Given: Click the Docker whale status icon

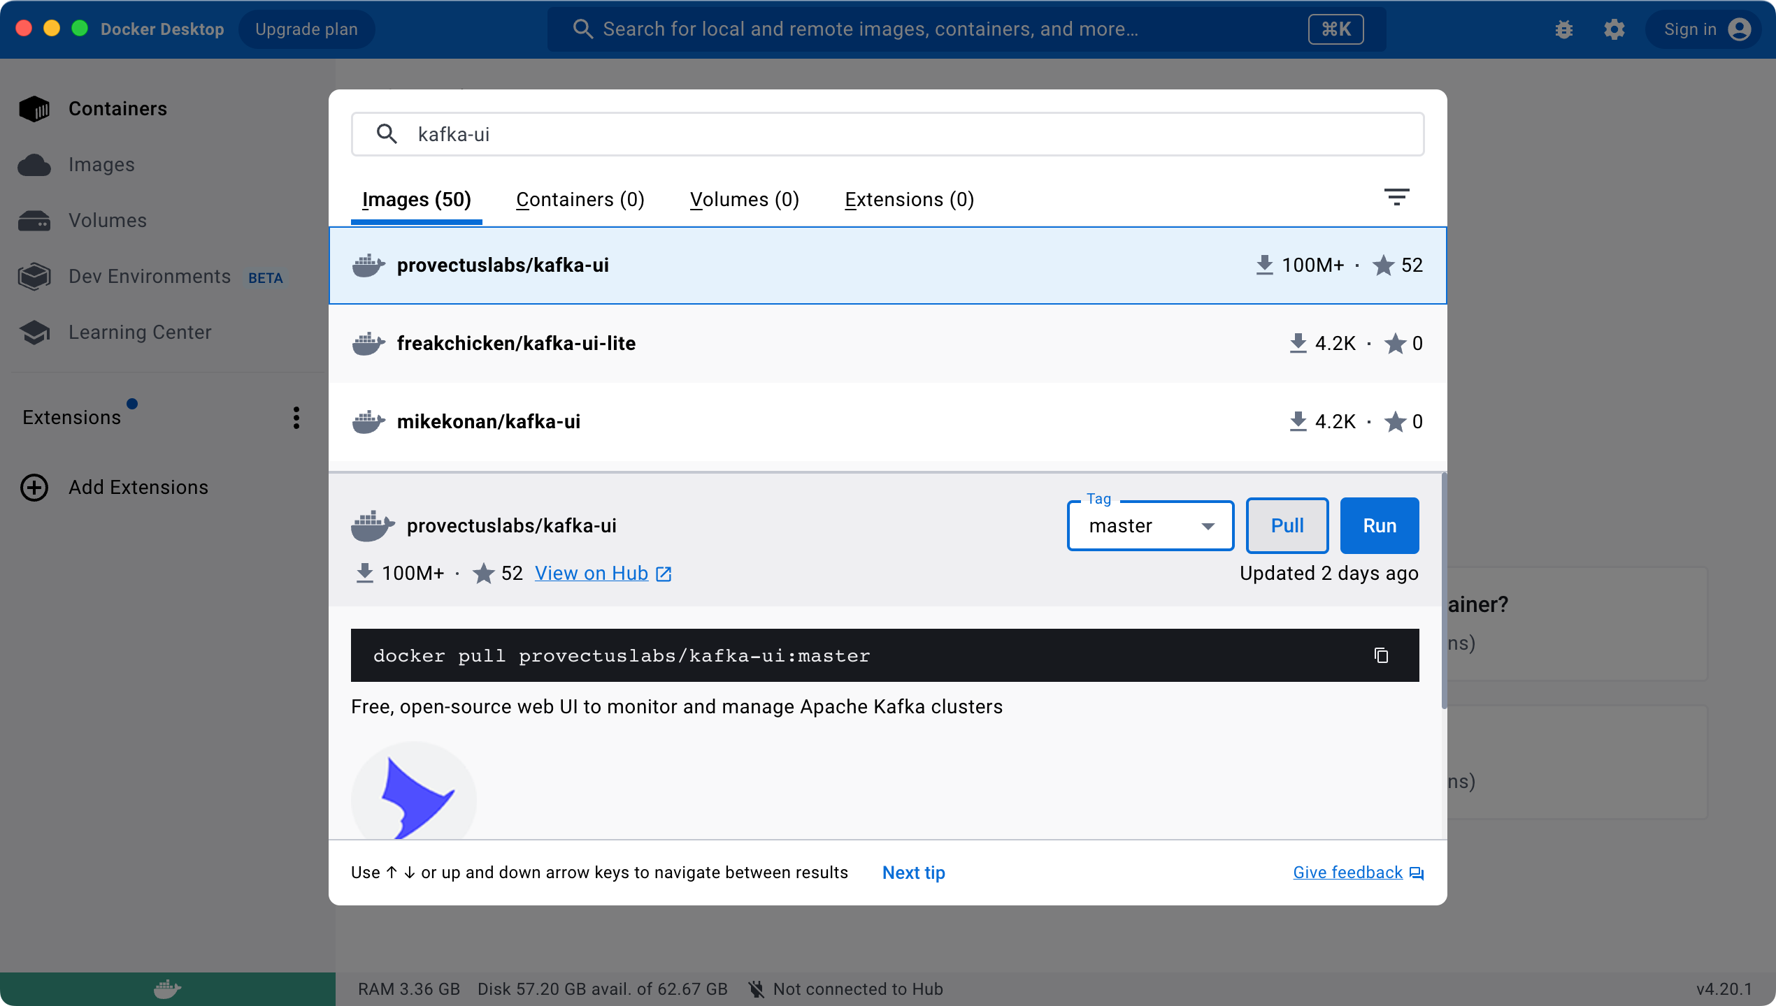Looking at the screenshot, I should pos(167,989).
